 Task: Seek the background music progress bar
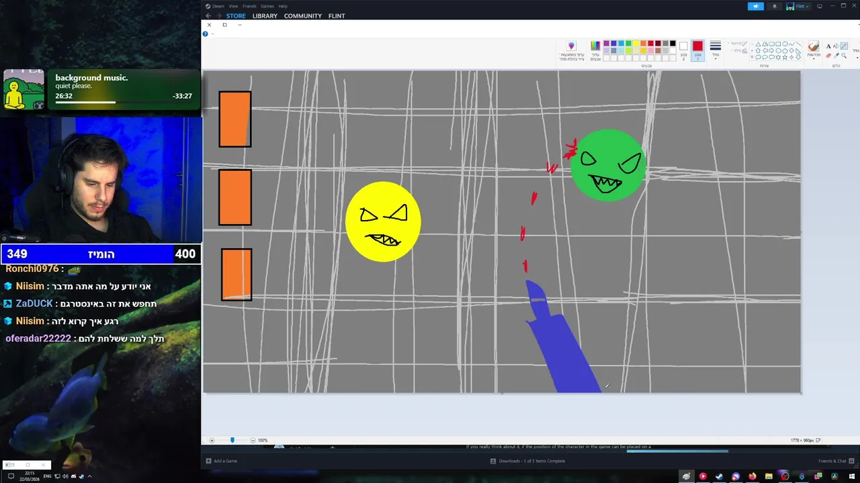coord(124,103)
